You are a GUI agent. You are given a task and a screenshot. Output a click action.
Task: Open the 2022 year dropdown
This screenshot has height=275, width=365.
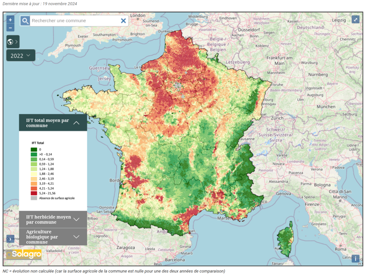21,55
